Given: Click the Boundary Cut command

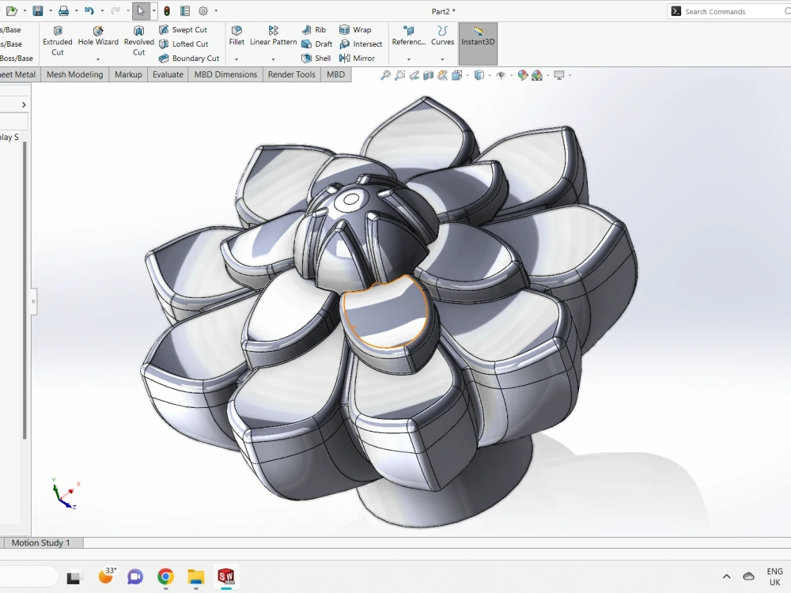Looking at the screenshot, I should click(x=189, y=58).
